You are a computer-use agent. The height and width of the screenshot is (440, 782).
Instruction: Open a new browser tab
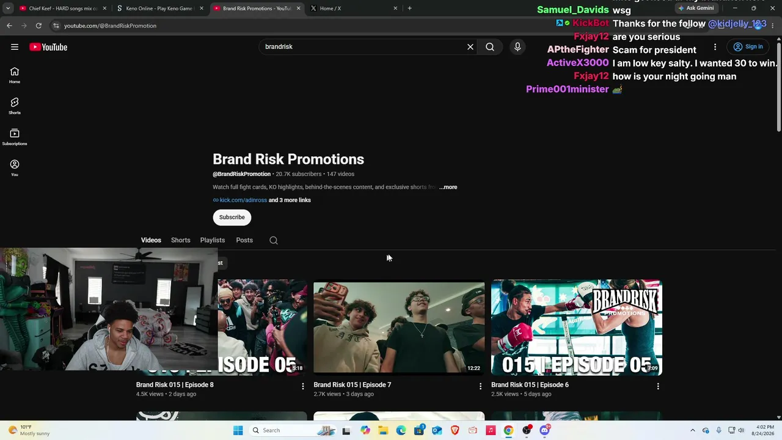coord(409,9)
